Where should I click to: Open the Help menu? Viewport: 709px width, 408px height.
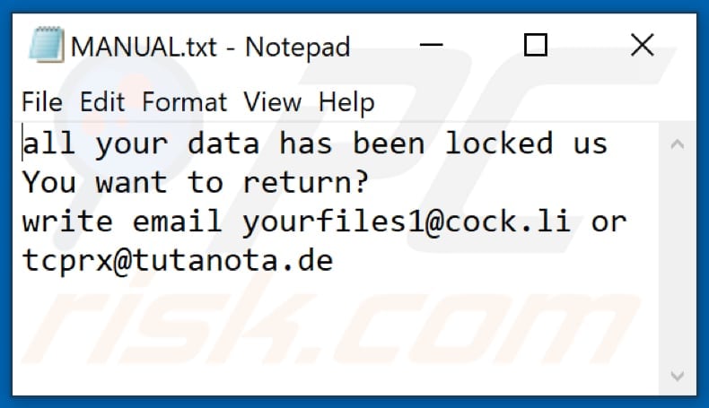345,101
